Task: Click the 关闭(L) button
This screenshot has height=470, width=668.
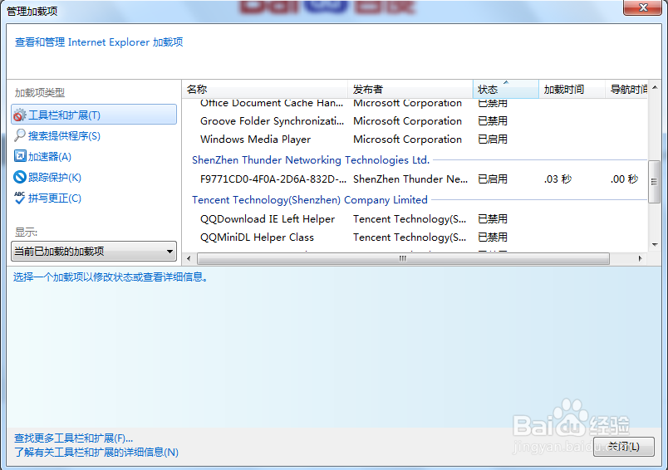Action: [x=624, y=447]
